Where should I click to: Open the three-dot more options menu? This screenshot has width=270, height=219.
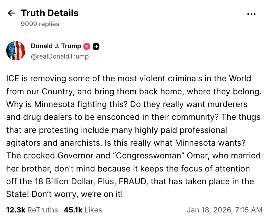coord(252,14)
